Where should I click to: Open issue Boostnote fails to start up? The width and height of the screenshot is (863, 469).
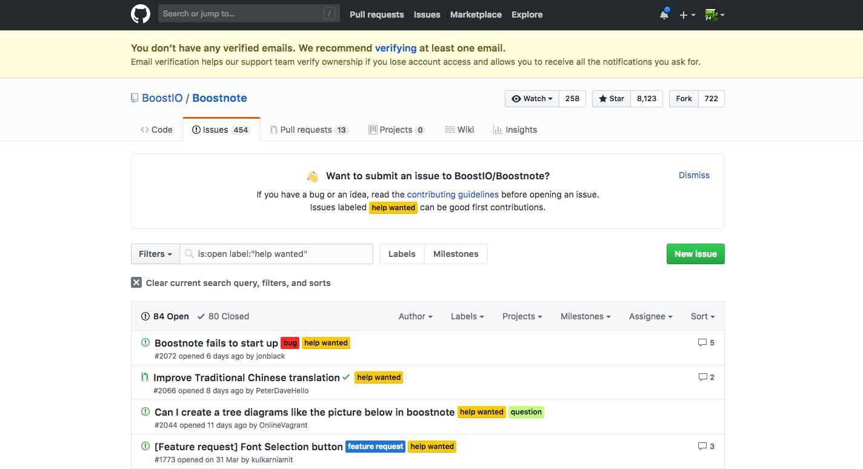coord(216,343)
